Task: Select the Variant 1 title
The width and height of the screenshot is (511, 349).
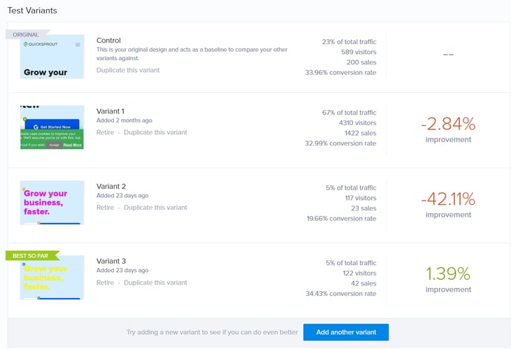Action: [x=110, y=111]
